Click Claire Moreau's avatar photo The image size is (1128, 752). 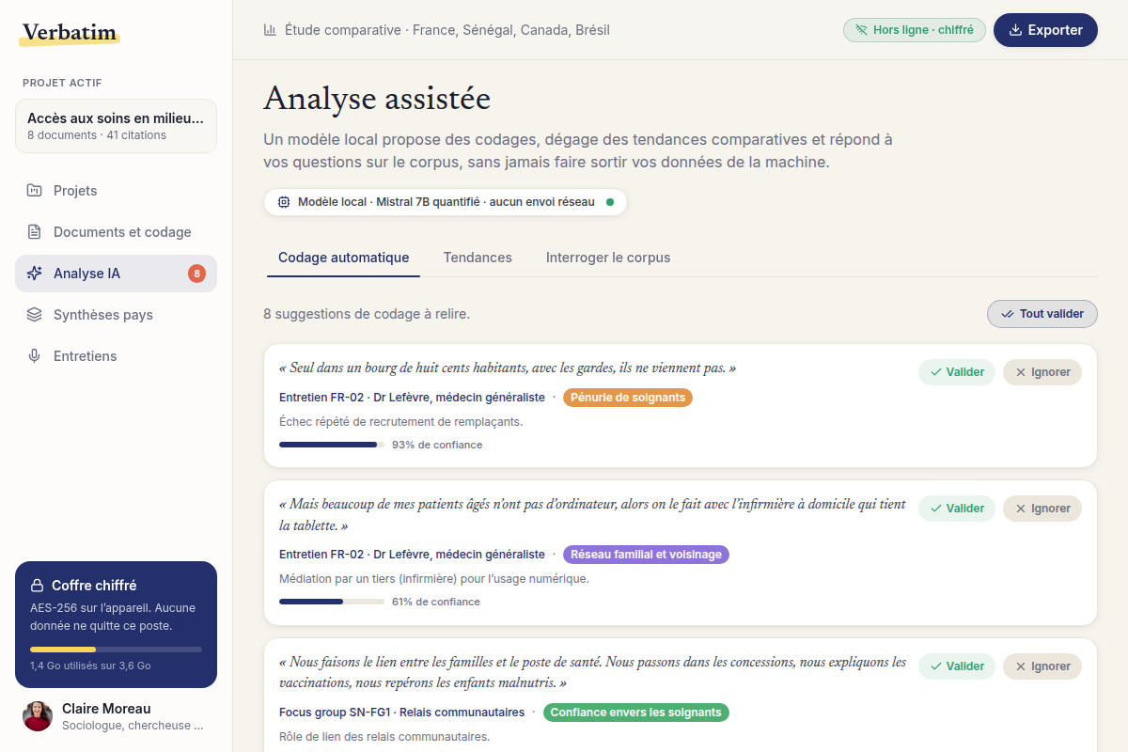(x=38, y=716)
